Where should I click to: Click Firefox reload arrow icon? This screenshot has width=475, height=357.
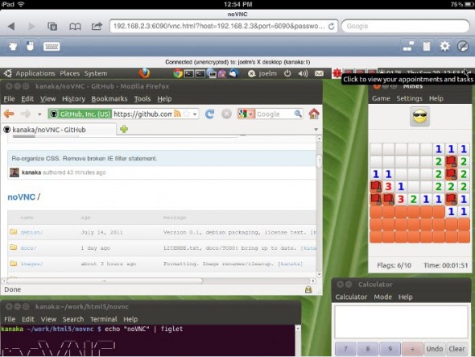point(209,114)
